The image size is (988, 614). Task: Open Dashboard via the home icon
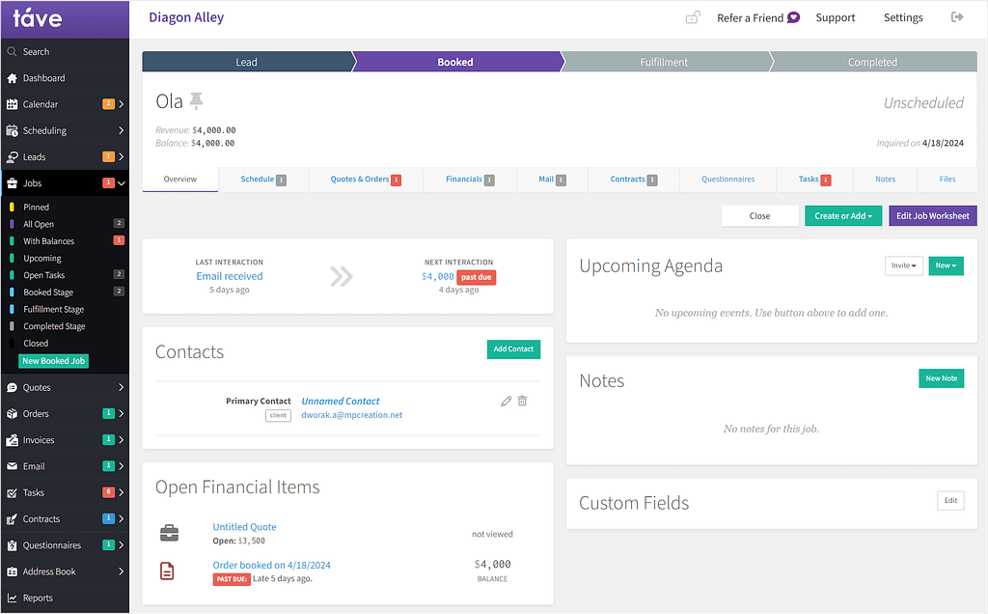[x=13, y=78]
